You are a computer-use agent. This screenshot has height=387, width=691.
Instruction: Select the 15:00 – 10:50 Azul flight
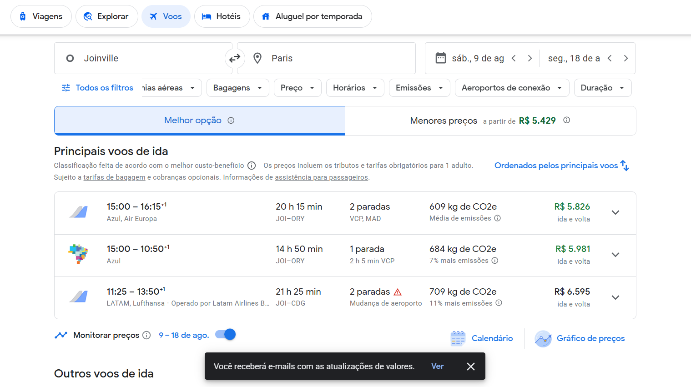[345, 256]
